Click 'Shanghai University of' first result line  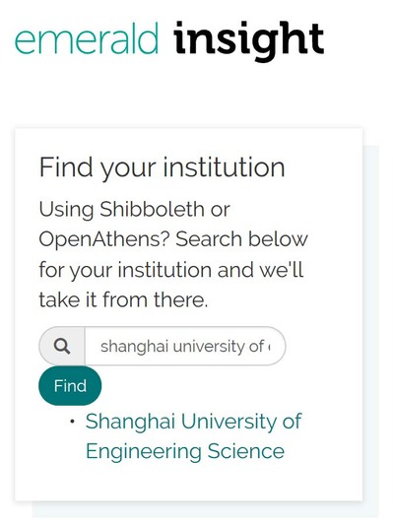click(x=193, y=422)
